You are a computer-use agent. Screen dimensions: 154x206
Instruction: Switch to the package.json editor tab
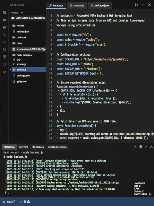tap(100, 5)
